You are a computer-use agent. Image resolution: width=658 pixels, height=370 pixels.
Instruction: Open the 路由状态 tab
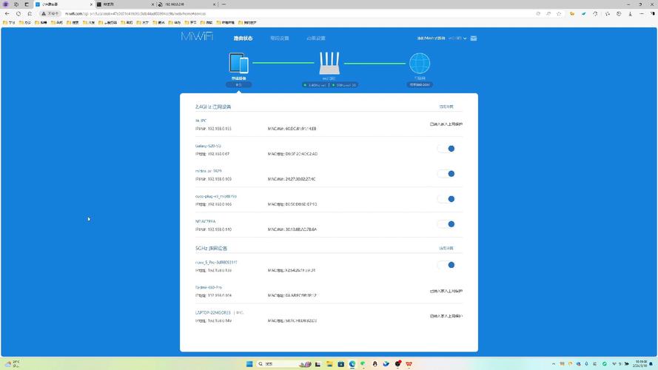click(243, 38)
